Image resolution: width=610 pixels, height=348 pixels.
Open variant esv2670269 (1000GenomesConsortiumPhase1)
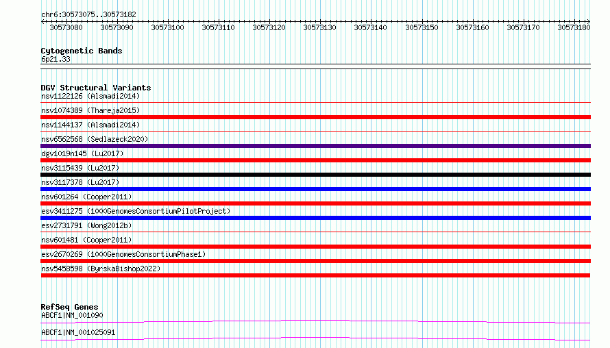point(123,254)
